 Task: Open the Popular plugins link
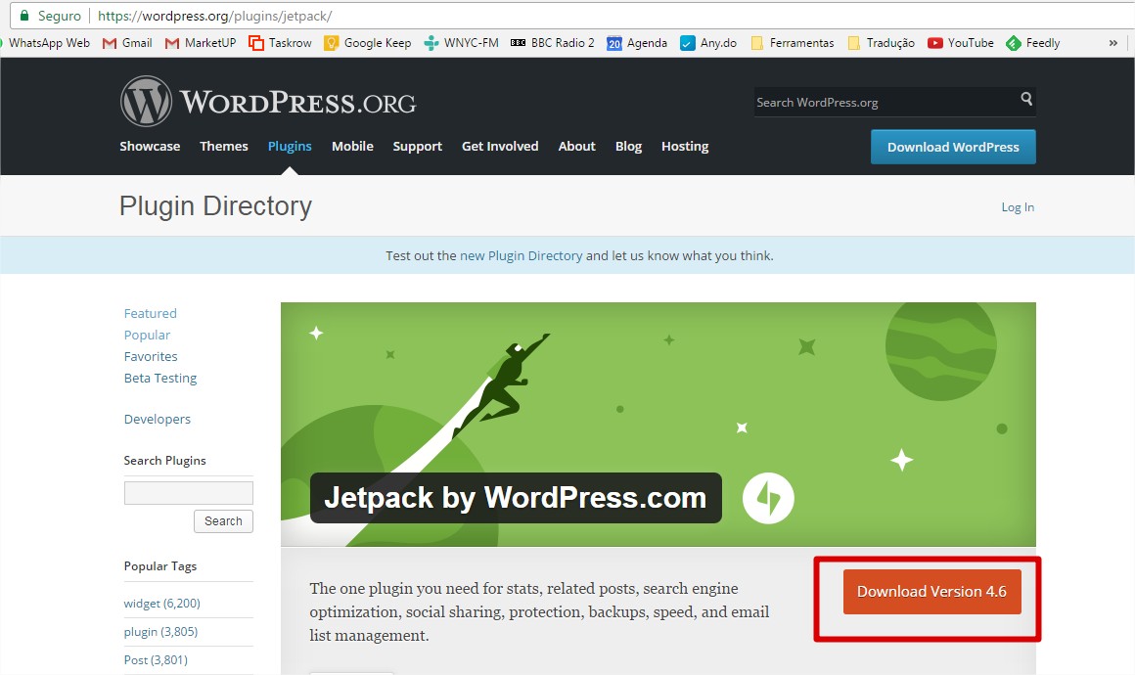click(147, 335)
